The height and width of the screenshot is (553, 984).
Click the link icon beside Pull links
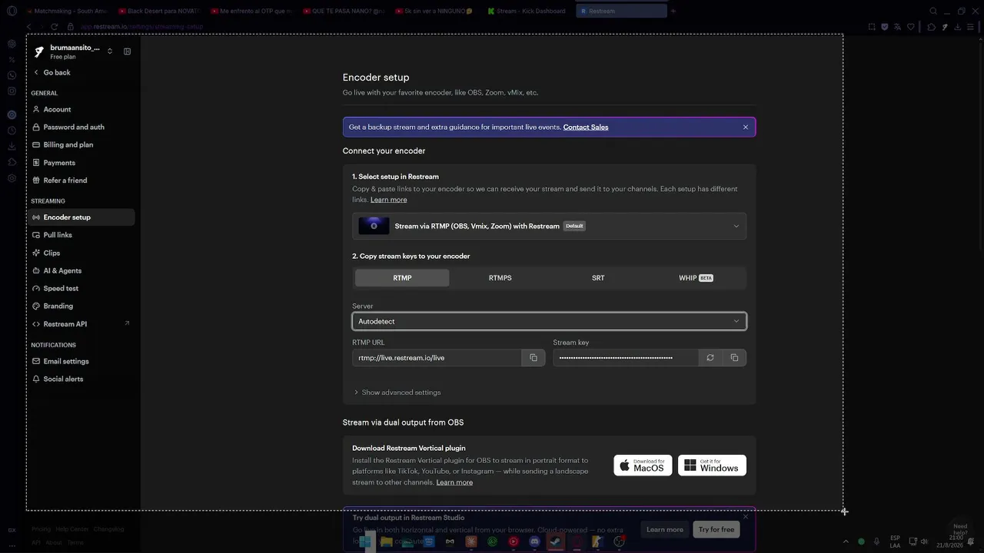point(36,235)
